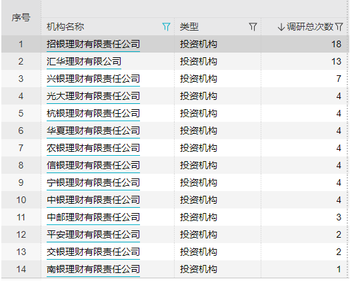
Task: Open 光大理财有限责任公司 link
Action: point(93,96)
